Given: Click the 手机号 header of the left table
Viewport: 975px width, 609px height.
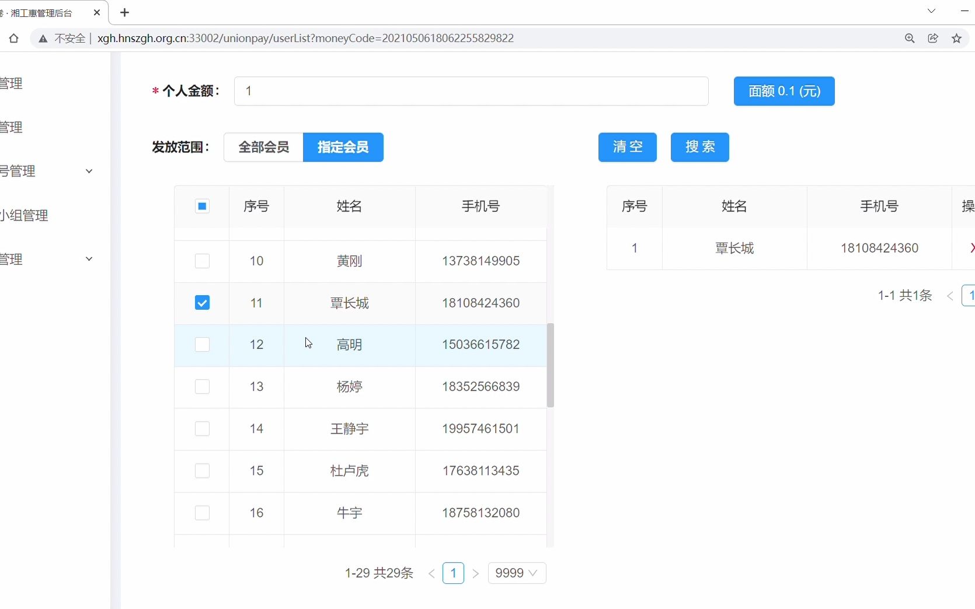Looking at the screenshot, I should click(x=481, y=206).
